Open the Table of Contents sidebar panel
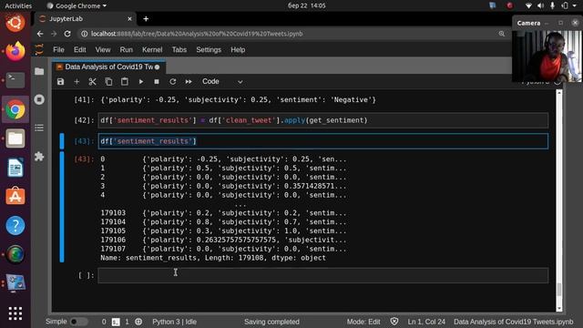 tap(39, 128)
